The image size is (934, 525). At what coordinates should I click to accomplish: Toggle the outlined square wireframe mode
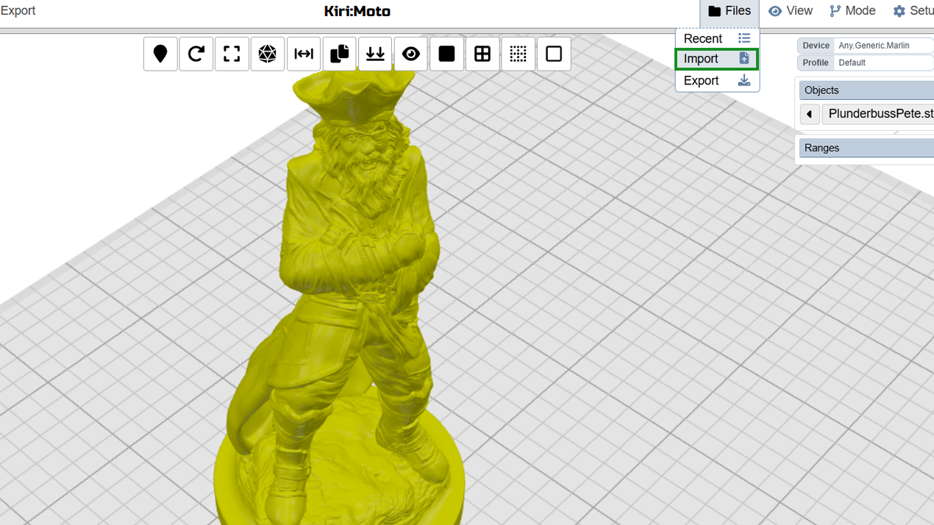pos(554,54)
